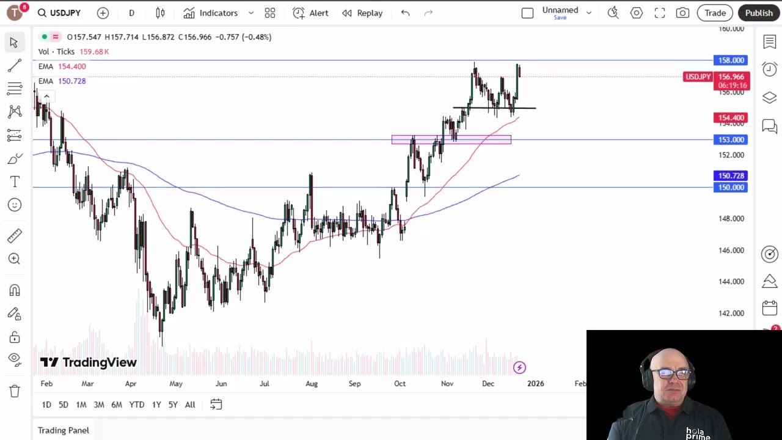Open the Indicators dialog
The image size is (782, 440).
coord(211,13)
